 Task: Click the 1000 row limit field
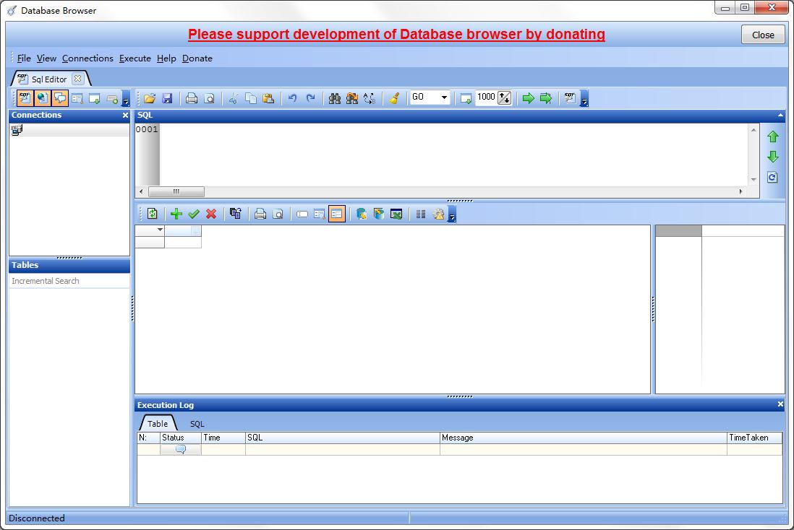tap(486, 97)
